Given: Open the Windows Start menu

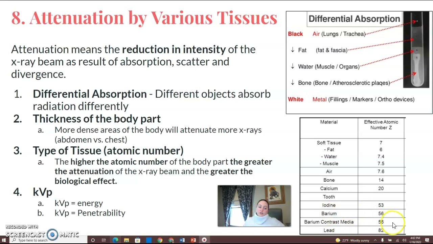Looking at the screenshot, I should pyautogui.click(x=4, y=240).
